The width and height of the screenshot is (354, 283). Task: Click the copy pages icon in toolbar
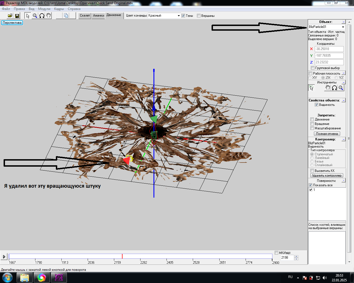[66, 16]
